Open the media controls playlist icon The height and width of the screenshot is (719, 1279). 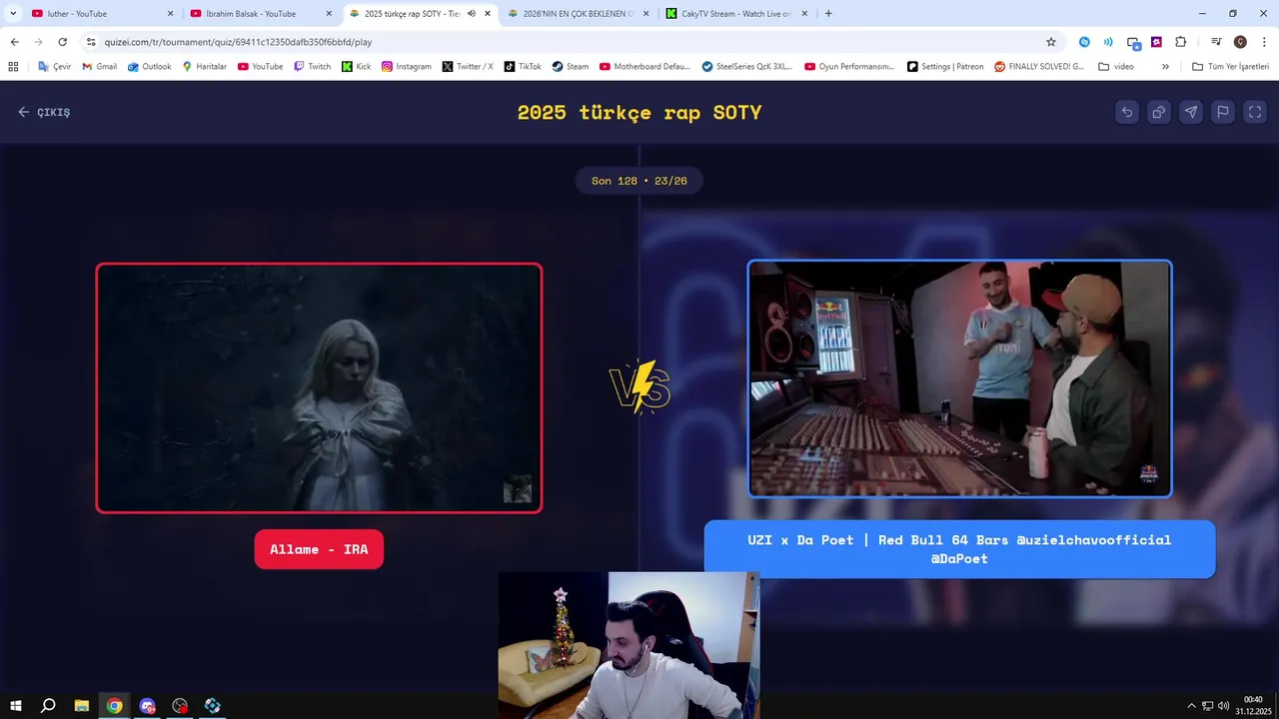[1216, 42]
